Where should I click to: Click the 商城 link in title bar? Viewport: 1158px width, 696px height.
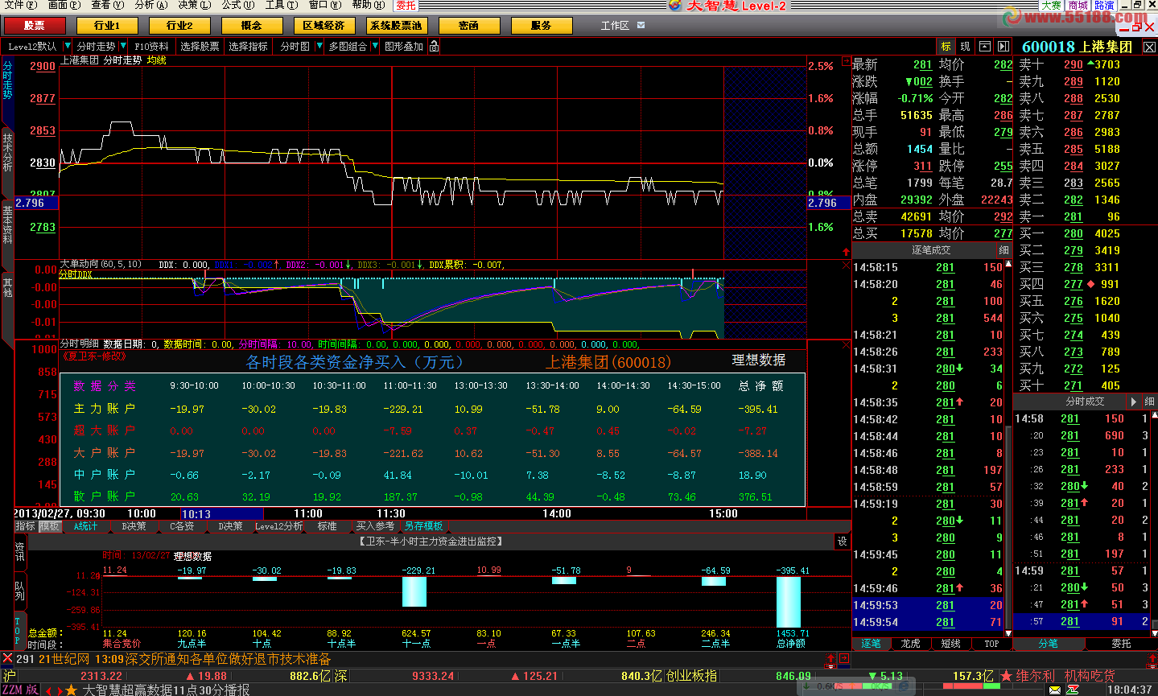(x=1078, y=5)
